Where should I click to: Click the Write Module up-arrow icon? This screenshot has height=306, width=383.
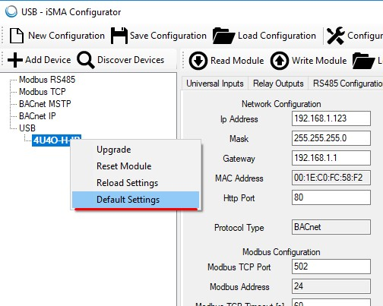coord(279,61)
